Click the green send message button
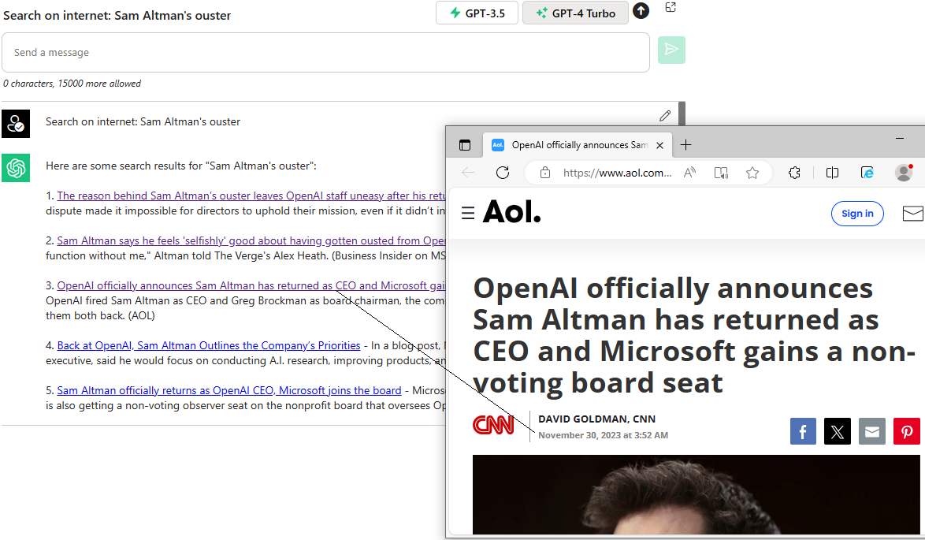 [671, 50]
